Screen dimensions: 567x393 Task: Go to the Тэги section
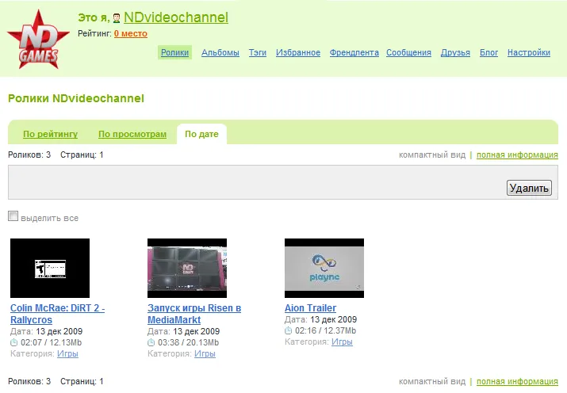(x=258, y=52)
